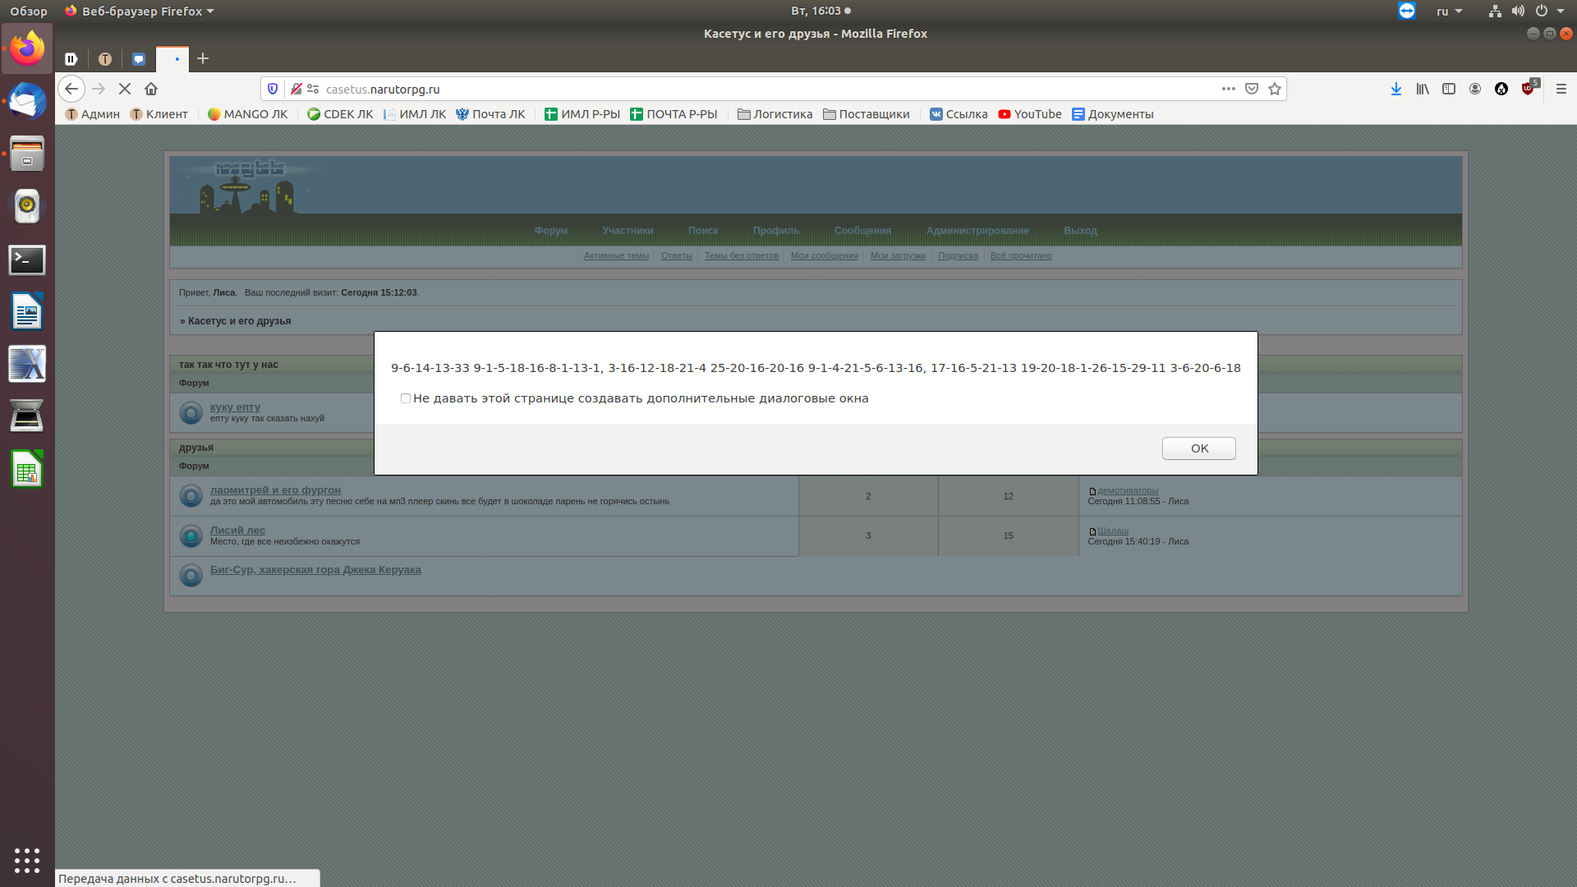Open the system power menu dropdown

coord(1549,11)
